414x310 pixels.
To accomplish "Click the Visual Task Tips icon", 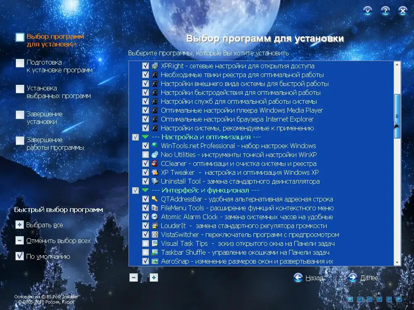I will (155, 243).
